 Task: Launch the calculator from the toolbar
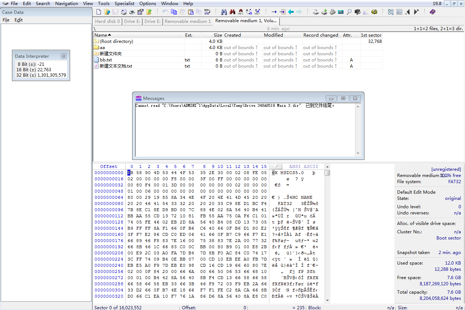(341, 12)
